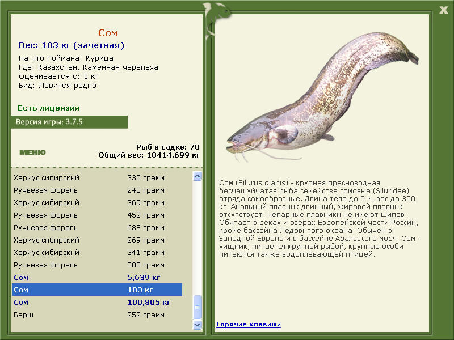Select Хариус сибирский 330 грамм row
This screenshot has width=454, height=340.
97,177
